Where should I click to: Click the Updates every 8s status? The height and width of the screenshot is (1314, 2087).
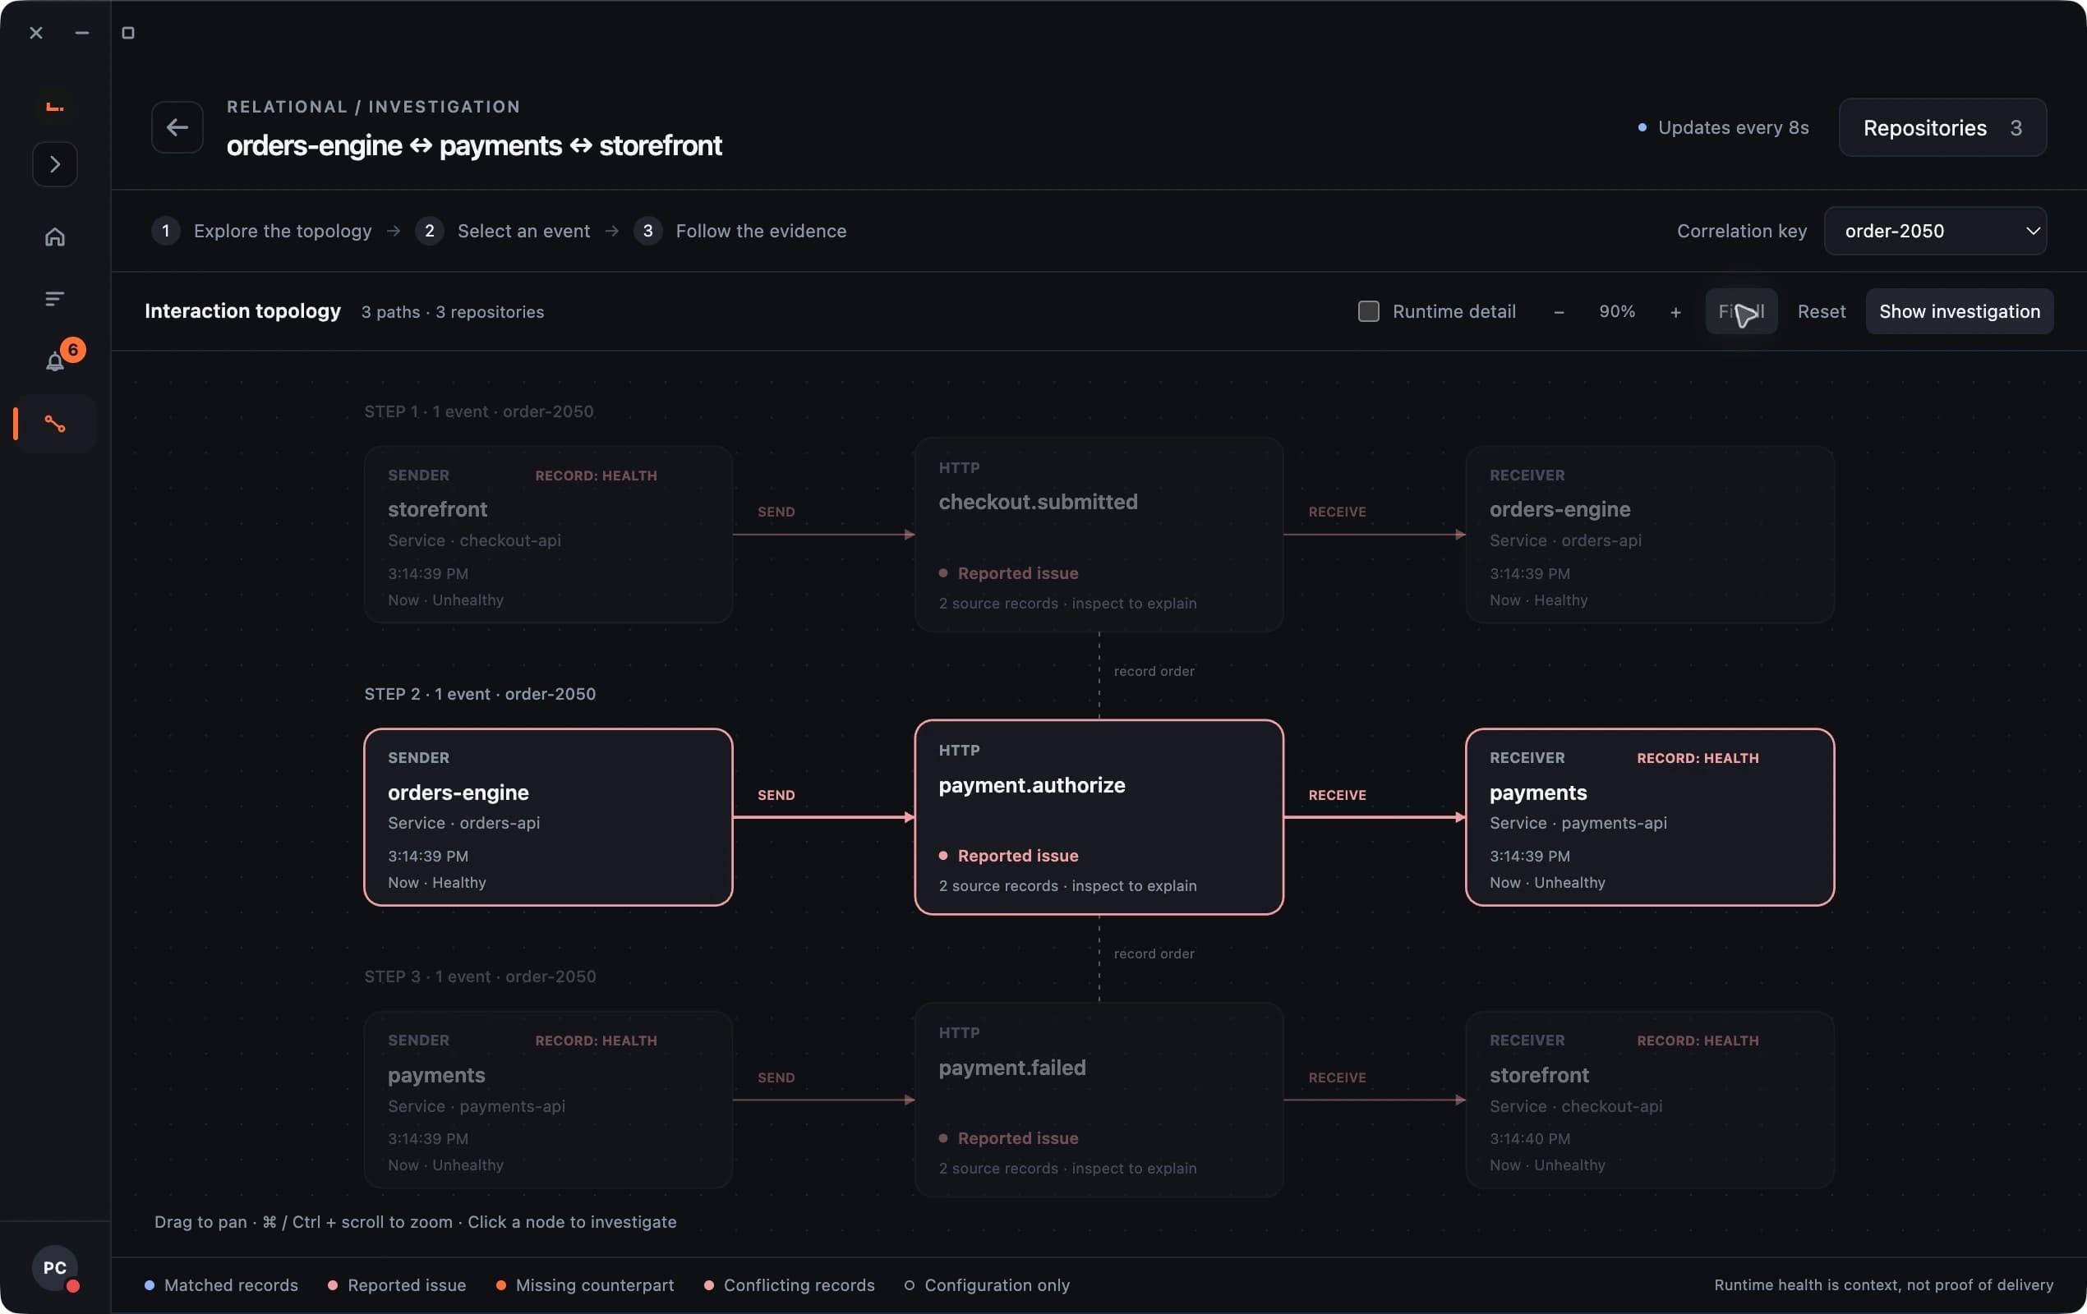point(1723,127)
